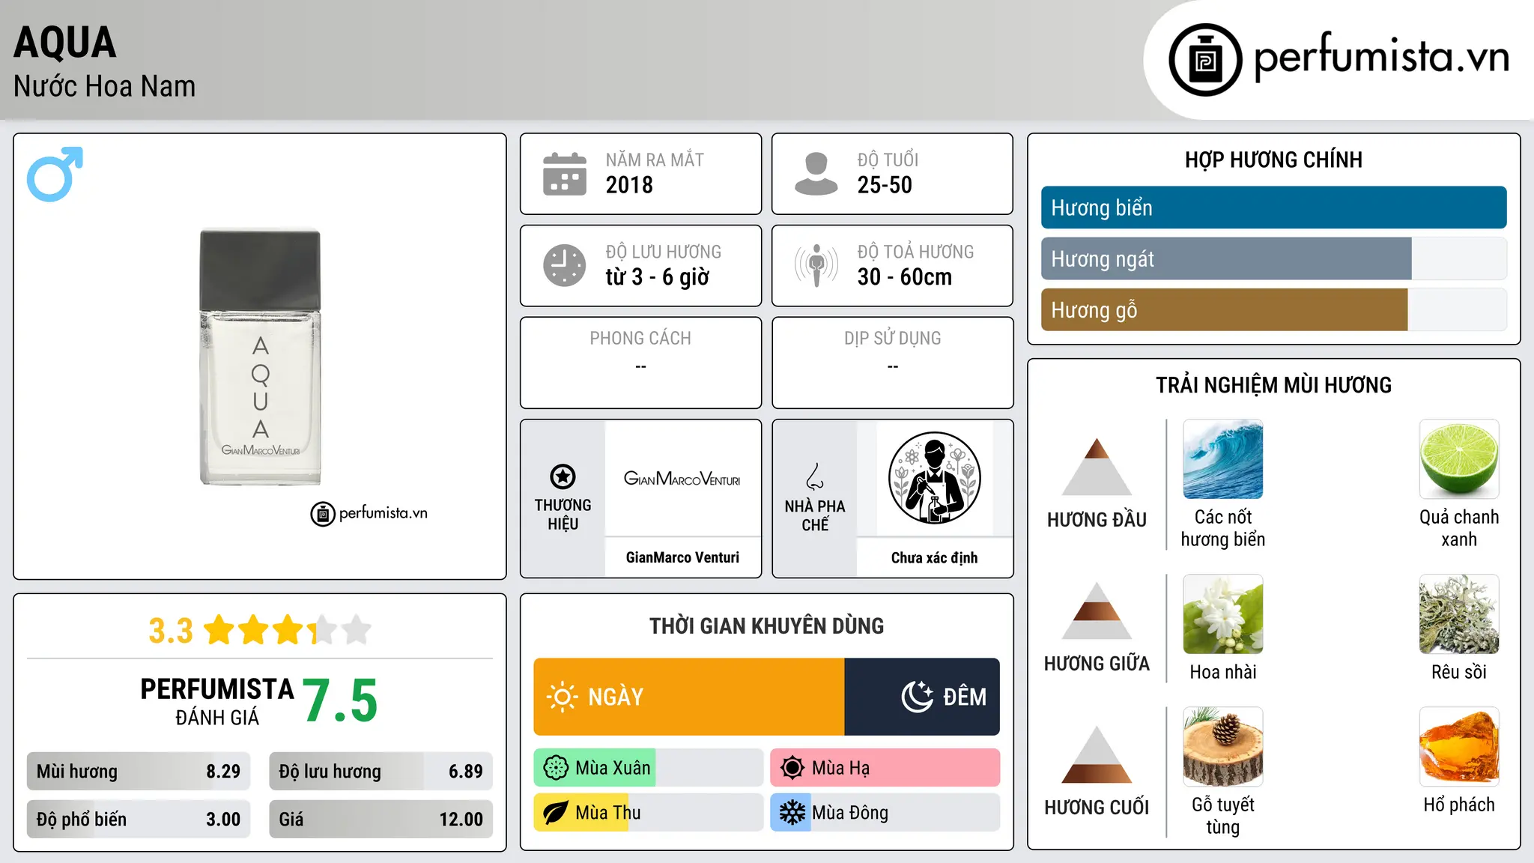The height and width of the screenshot is (863, 1534).
Task: Select the oakmoss note image
Action: [x=1459, y=614]
